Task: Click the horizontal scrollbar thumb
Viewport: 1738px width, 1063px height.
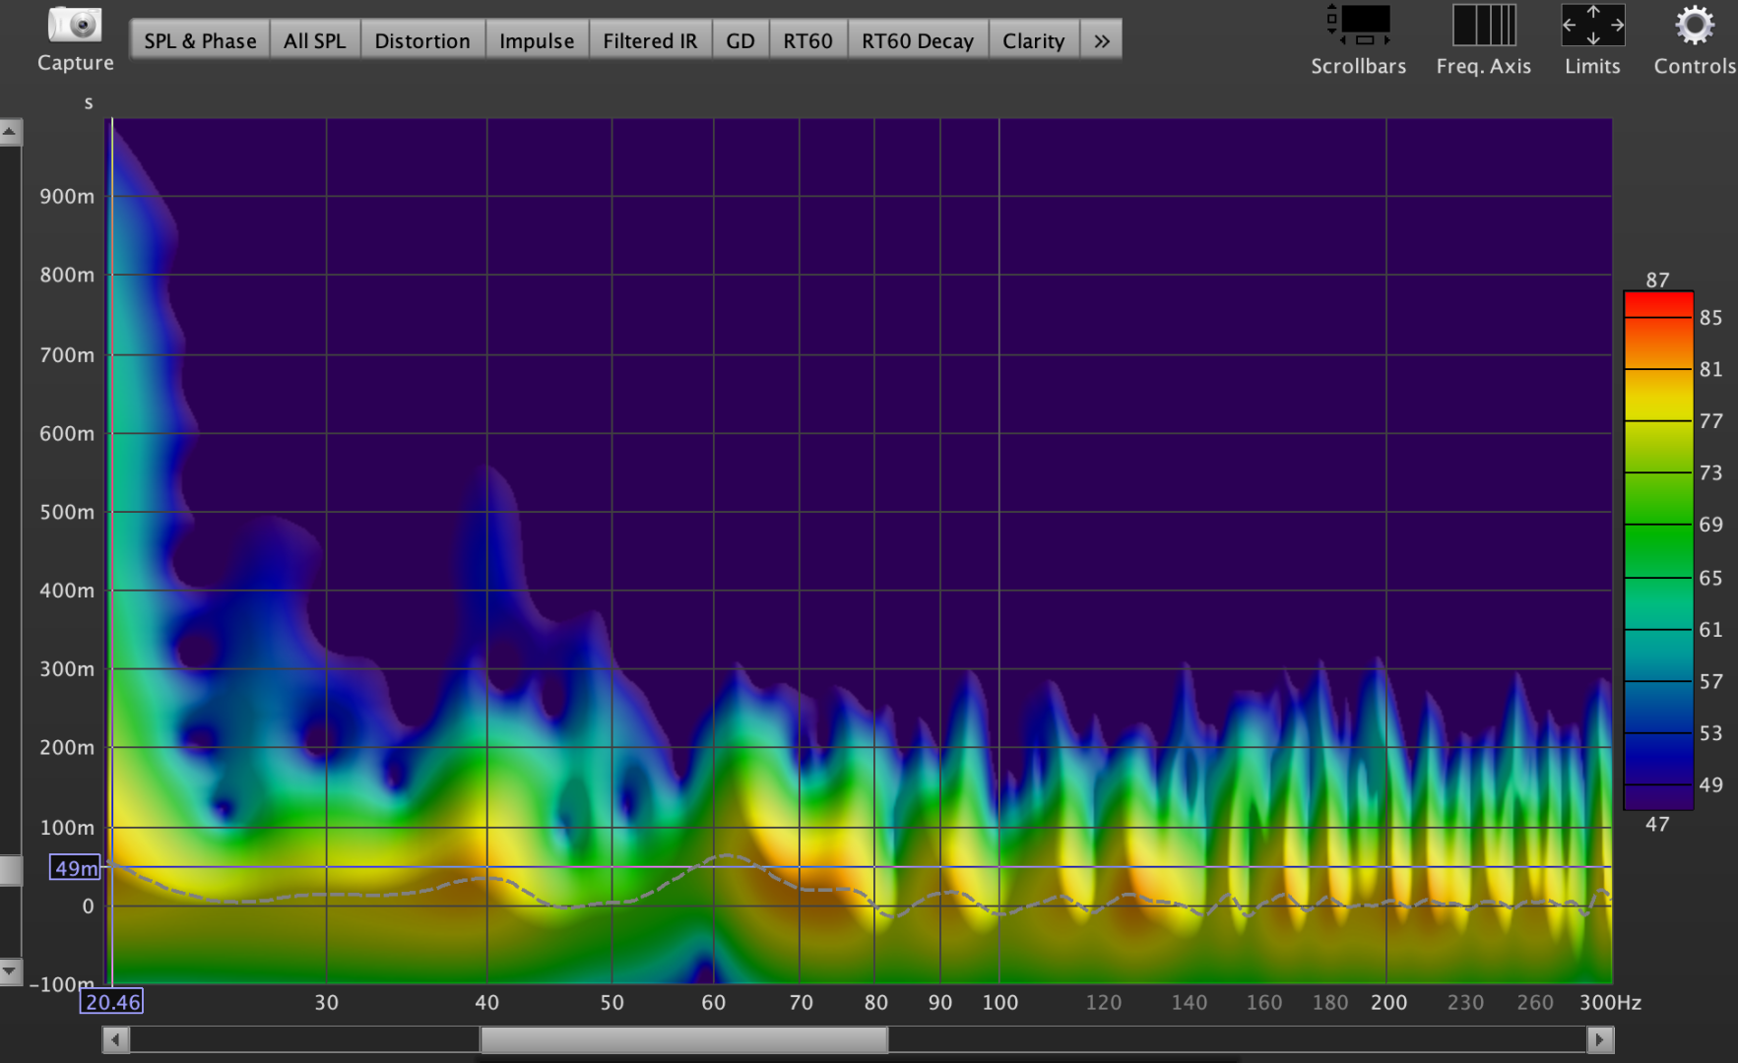Action: [x=683, y=1039]
